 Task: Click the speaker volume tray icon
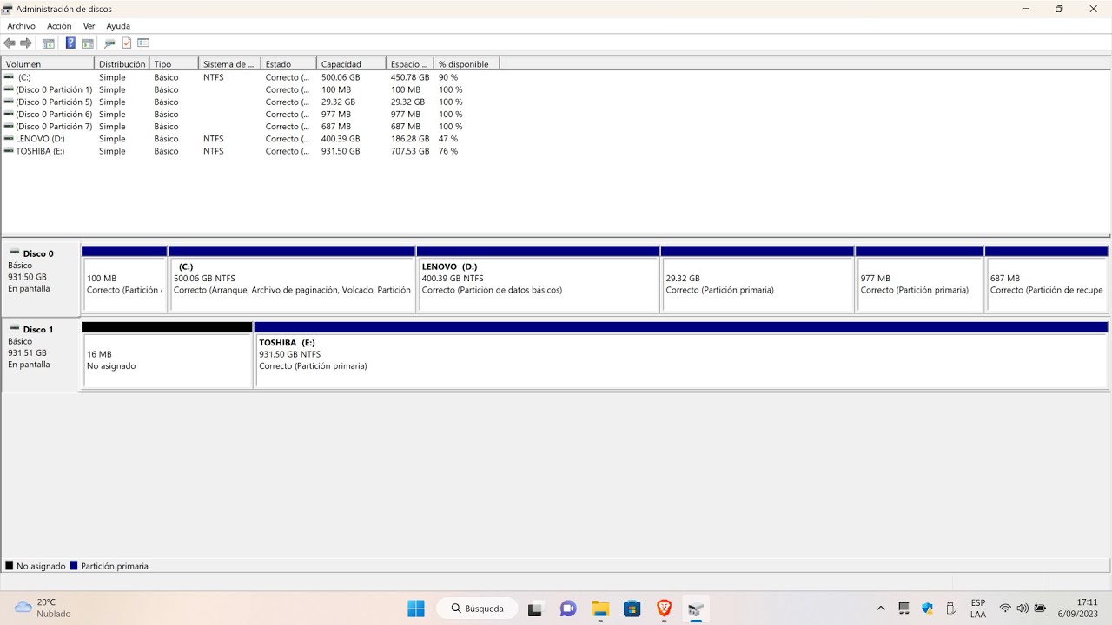pos(1023,608)
